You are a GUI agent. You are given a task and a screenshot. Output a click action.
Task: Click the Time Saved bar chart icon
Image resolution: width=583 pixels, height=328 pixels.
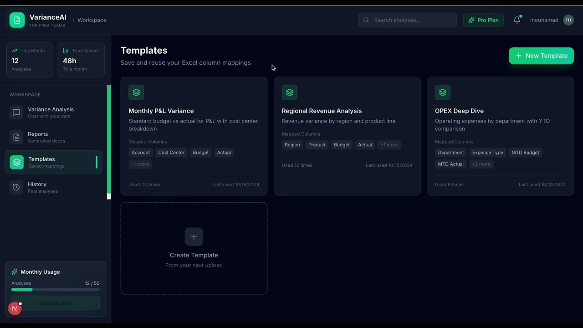click(66, 51)
